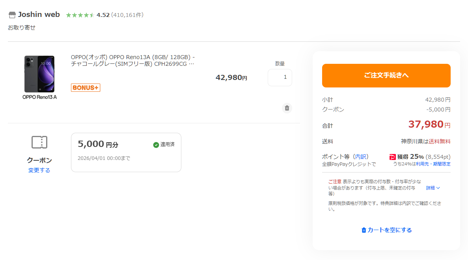Image resolution: width=468 pixels, height=260 pixels.
Task: Click the Joshin web store icon
Action: pyautogui.click(x=12, y=15)
